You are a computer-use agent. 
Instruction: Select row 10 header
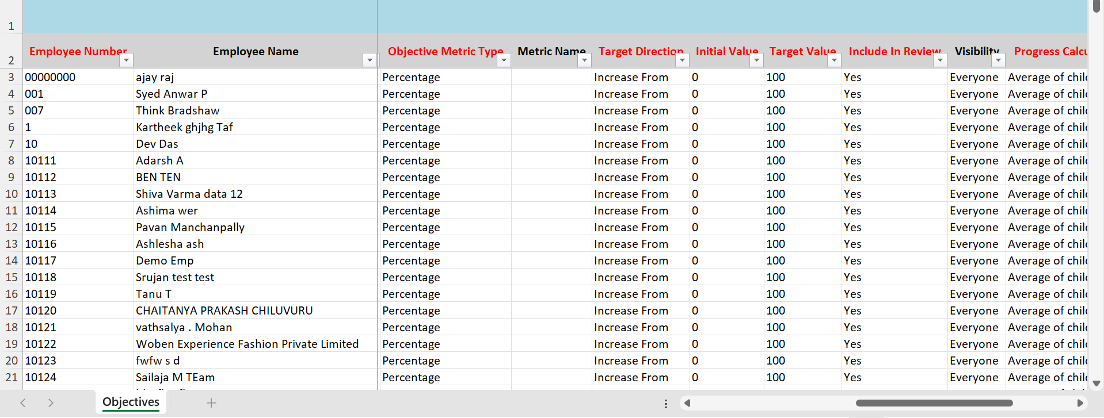point(12,194)
